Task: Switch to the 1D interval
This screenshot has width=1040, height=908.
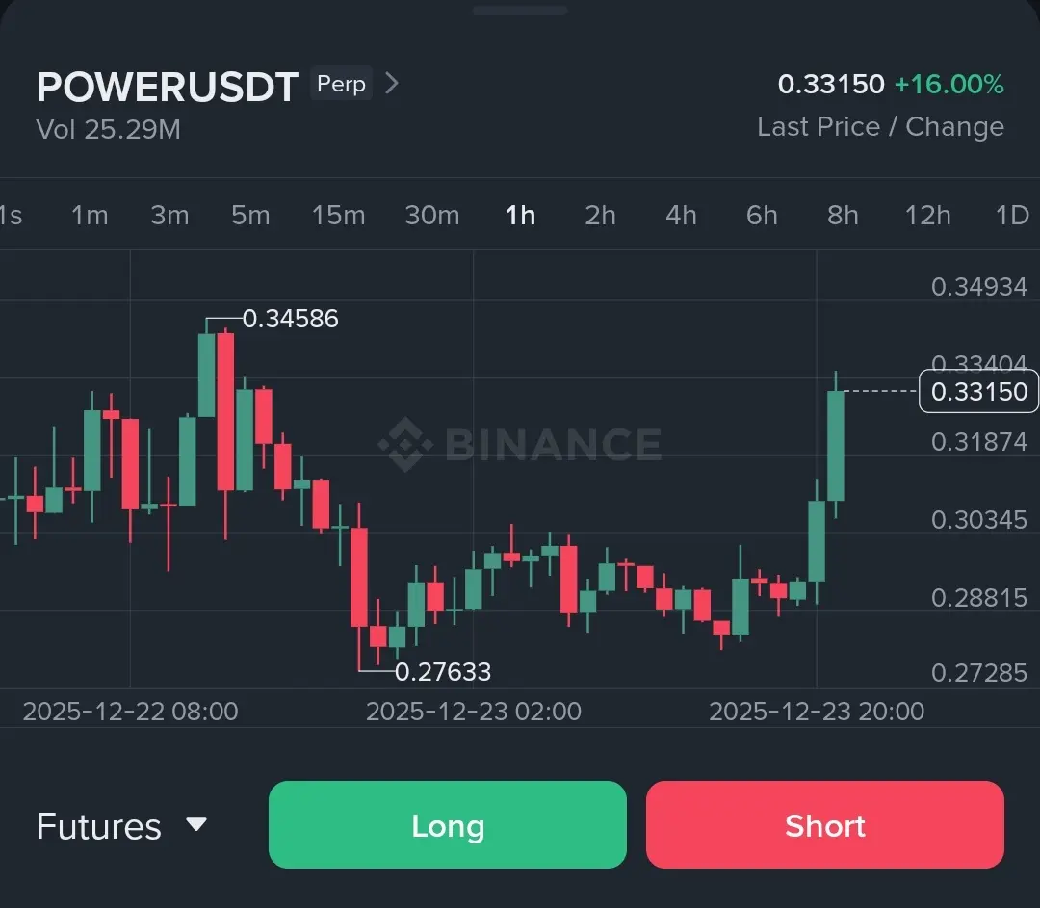Action: [x=1012, y=215]
